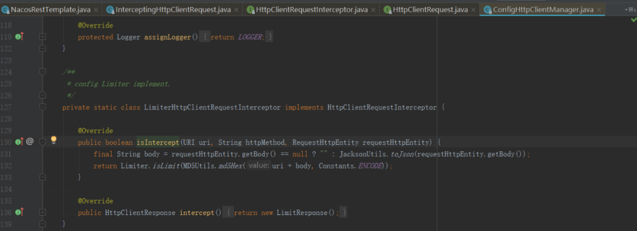Image resolution: width=637 pixels, height=231 pixels.
Task: Click 'config Limiter implement.' comment
Action: click(122, 84)
